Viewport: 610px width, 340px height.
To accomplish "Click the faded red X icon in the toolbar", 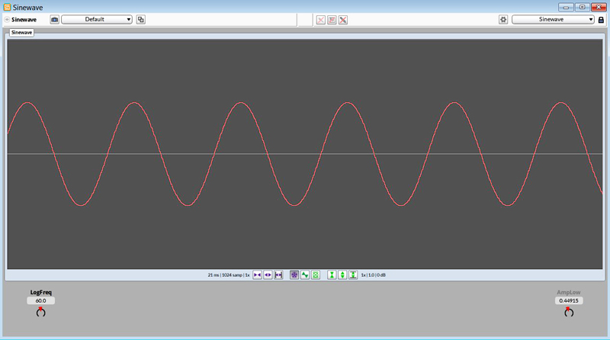I will [x=320, y=20].
